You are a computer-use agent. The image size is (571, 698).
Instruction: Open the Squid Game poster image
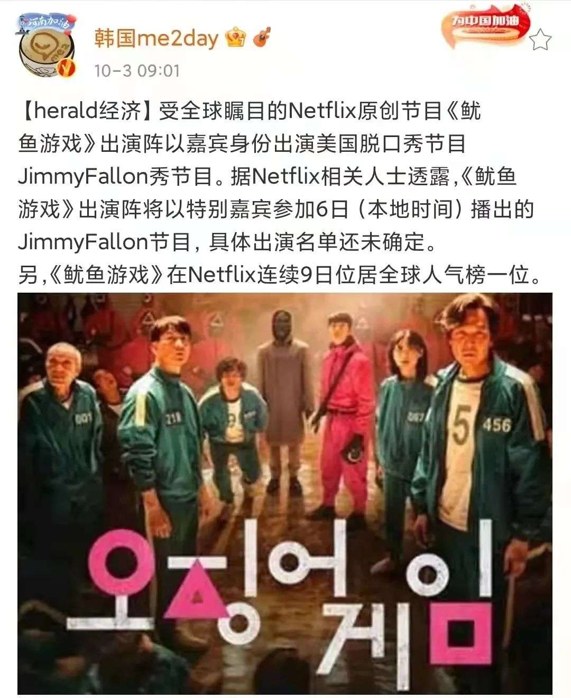click(285, 493)
